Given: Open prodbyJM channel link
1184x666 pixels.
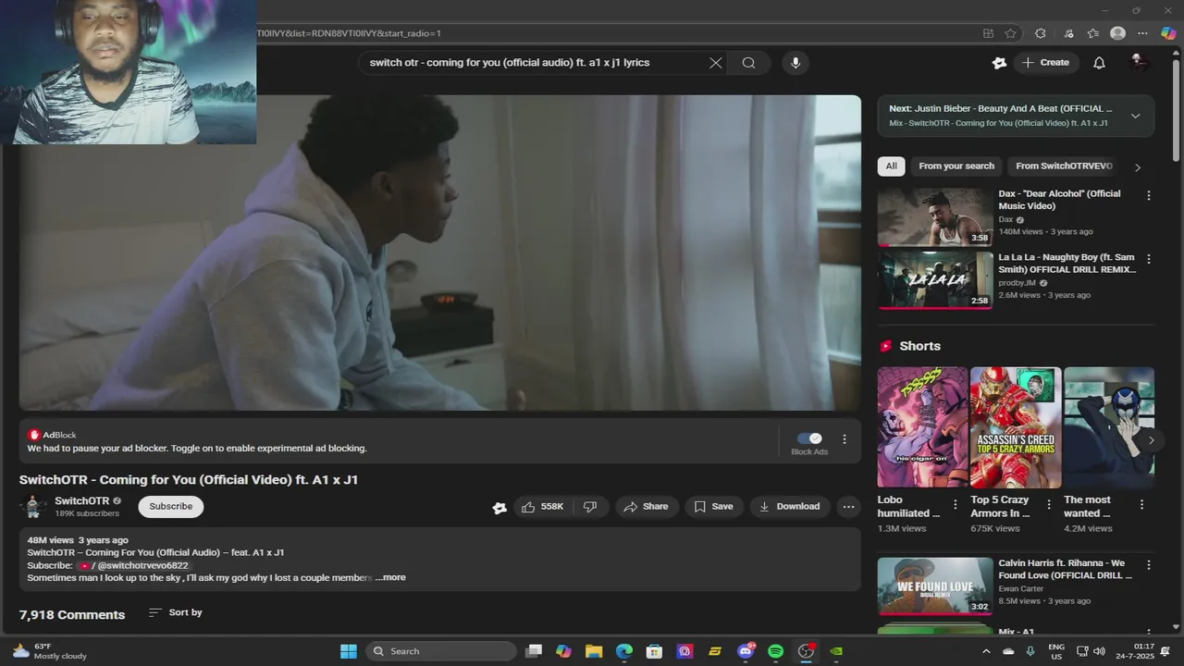Looking at the screenshot, I should point(1017,283).
